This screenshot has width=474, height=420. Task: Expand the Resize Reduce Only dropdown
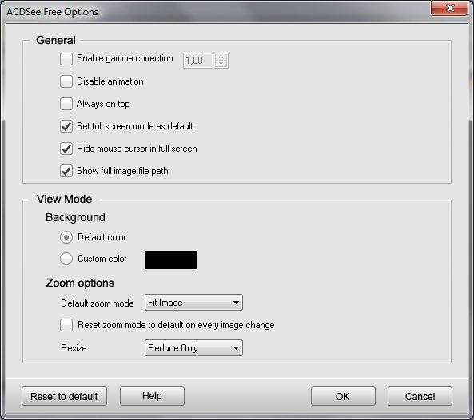193,348
